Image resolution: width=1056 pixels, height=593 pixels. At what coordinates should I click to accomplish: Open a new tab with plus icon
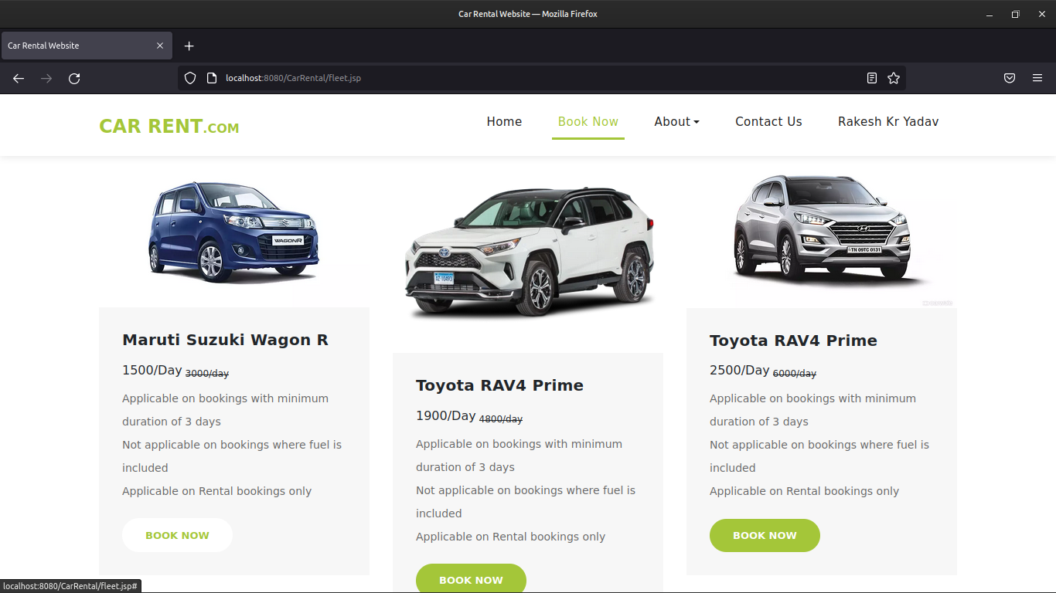(x=189, y=46)
